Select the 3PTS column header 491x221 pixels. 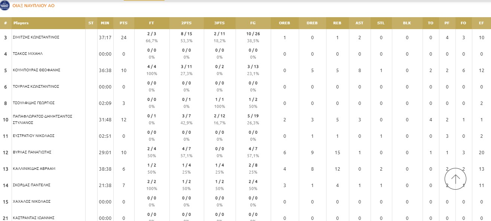click(x=220, y=23)
